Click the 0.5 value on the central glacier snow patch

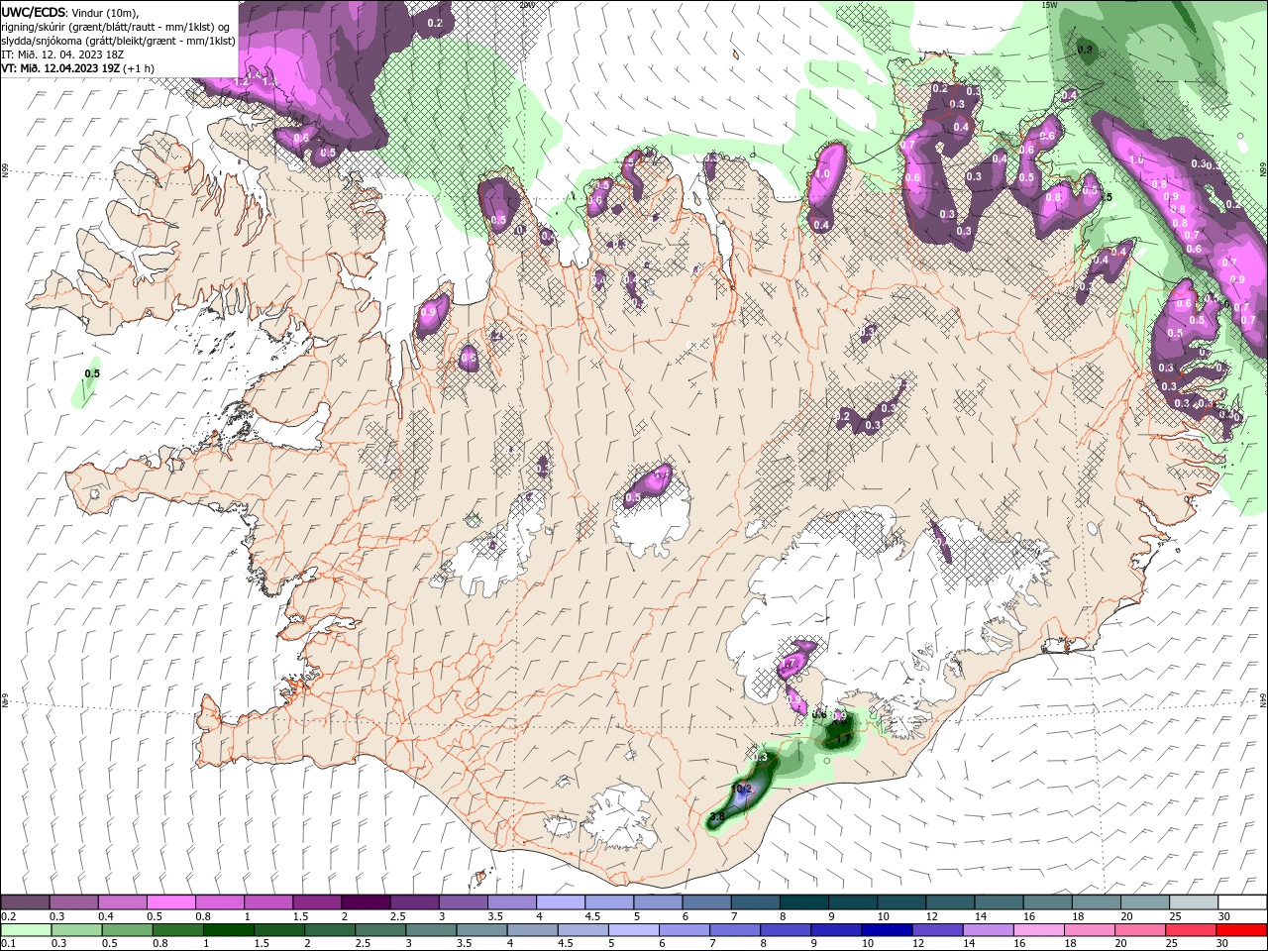point(634,498)
